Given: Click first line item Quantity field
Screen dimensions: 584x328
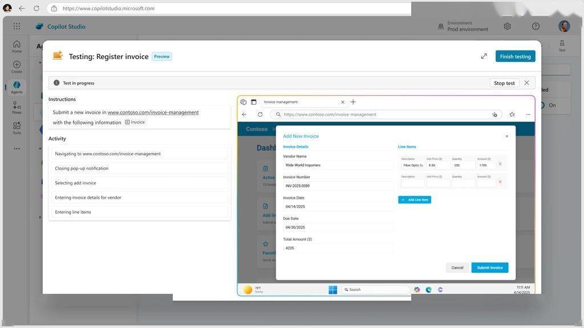Looking at the screenshot, I should (463, 165).
